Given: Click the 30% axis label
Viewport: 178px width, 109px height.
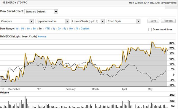Looking at the screenshot, I should (172, 43).
